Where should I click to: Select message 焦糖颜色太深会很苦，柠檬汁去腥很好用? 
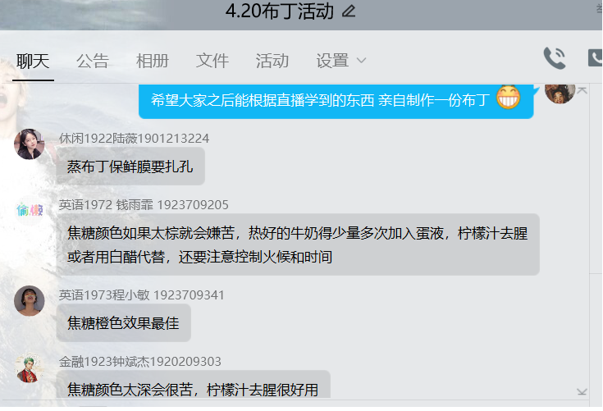193,385
